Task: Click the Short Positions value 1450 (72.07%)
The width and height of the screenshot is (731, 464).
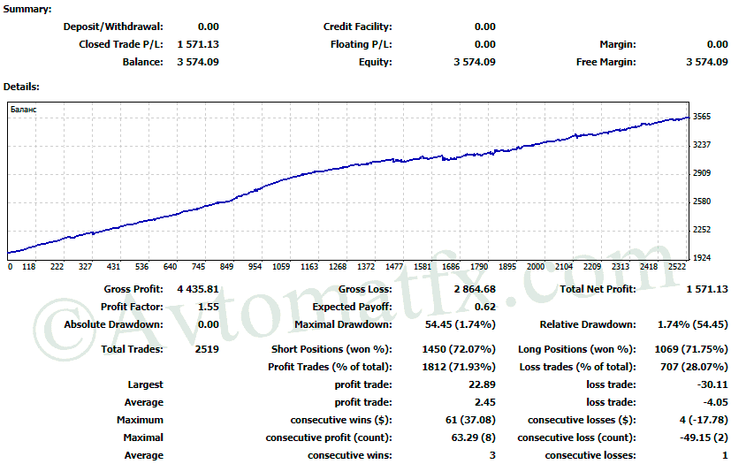Action: click(459, 349)
